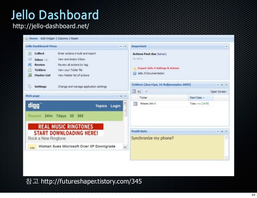Click Open Screen in Ticklers widget
The image size is (257, 198).
218,92
